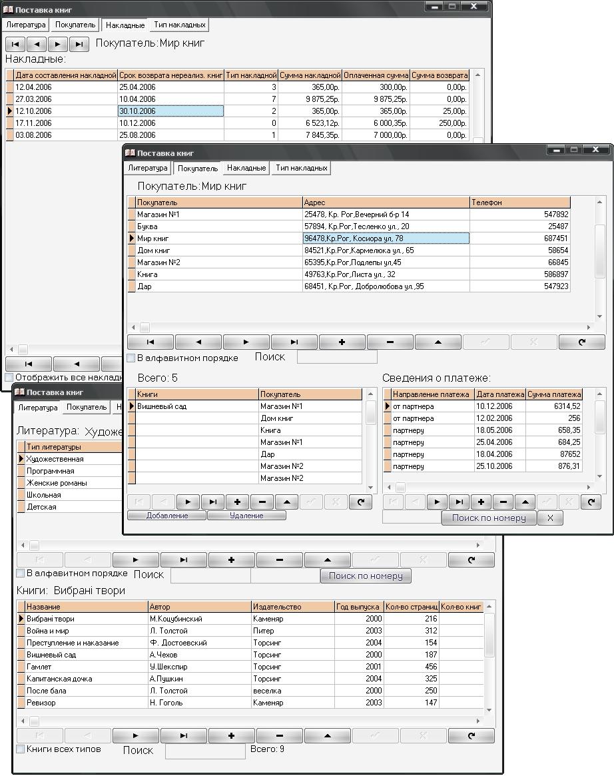Refresh payment records in Сведения о платеже navigator

click(591, 502)
